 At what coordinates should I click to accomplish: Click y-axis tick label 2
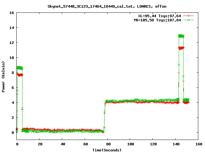[13, 118]
